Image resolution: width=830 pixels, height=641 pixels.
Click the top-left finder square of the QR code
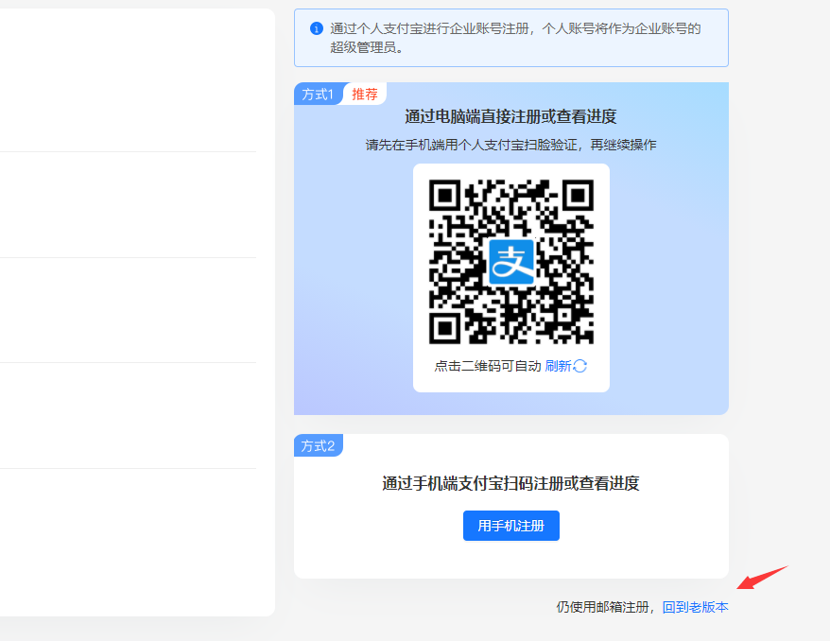tap(444, 195)
